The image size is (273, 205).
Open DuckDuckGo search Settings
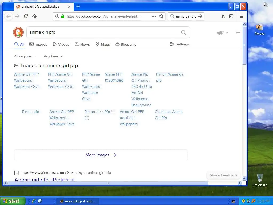[179, 44]
